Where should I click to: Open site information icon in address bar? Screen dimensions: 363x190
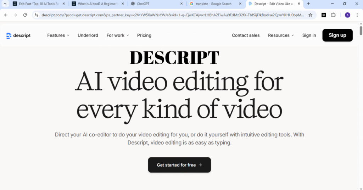pyautogui.click(x=37, y=15)
